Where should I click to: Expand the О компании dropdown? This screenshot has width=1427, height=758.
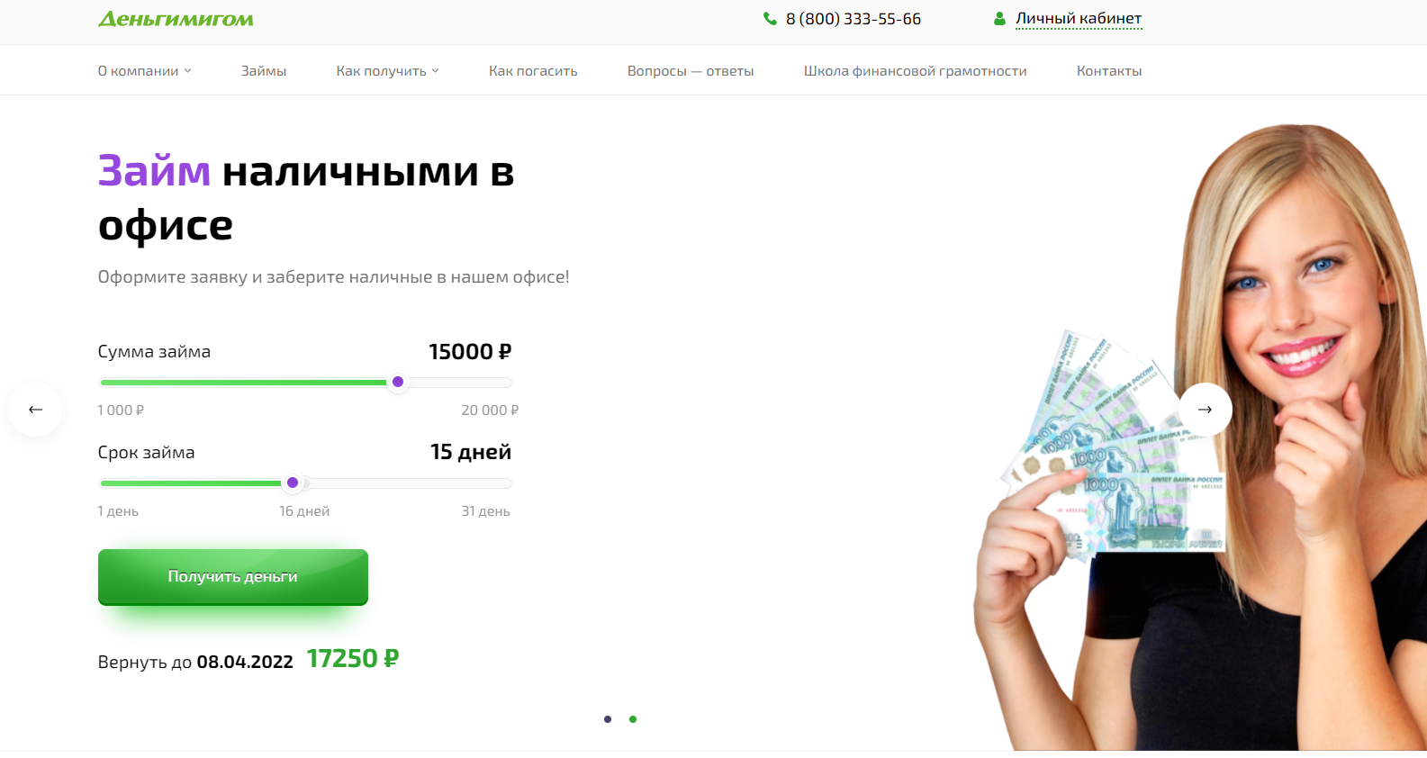[145, 71]
